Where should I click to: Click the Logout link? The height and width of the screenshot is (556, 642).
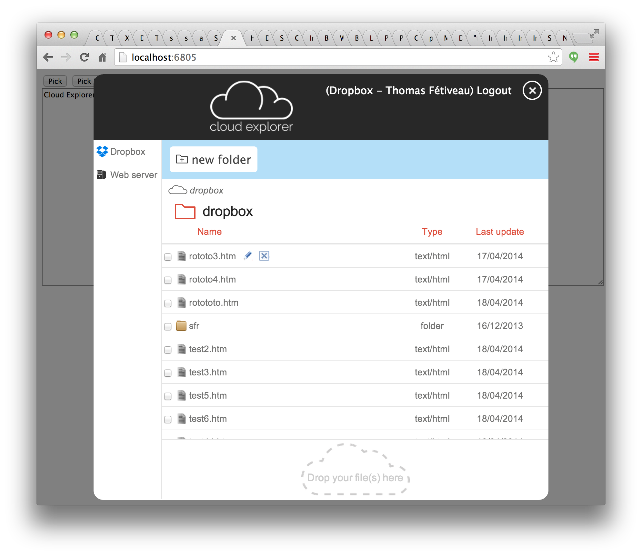(494, 91)
